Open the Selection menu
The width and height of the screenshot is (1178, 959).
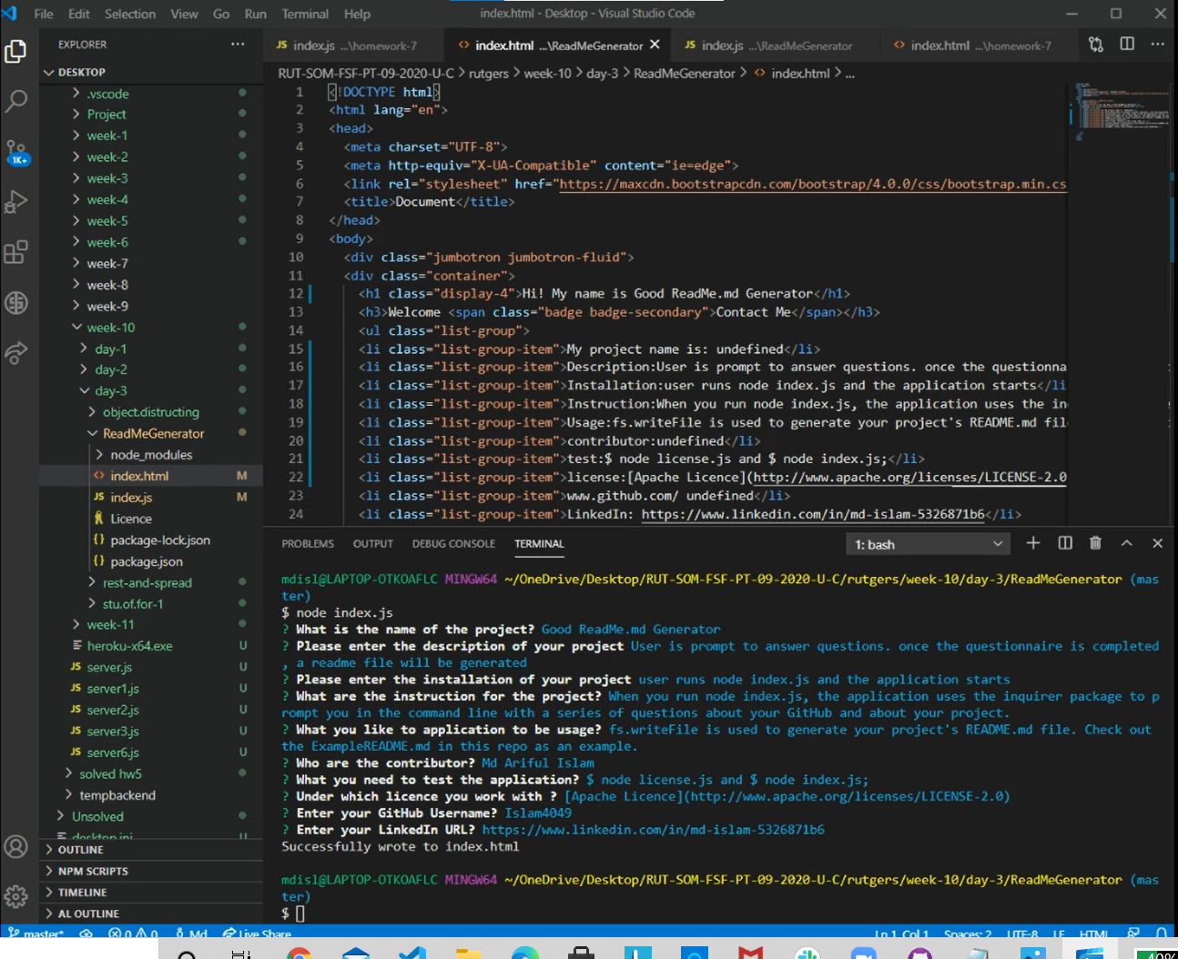click(130, 14)
